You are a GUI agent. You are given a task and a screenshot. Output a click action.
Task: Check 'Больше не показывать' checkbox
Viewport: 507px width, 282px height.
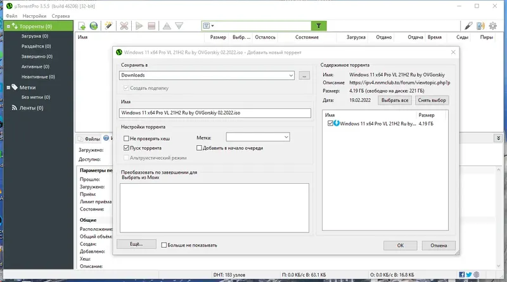pos(164,245)
